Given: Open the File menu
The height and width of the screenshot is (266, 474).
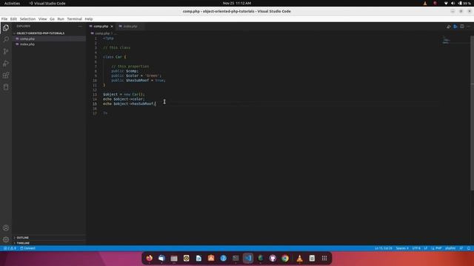Looking at the screenshot, I should (x=4, y=18).
